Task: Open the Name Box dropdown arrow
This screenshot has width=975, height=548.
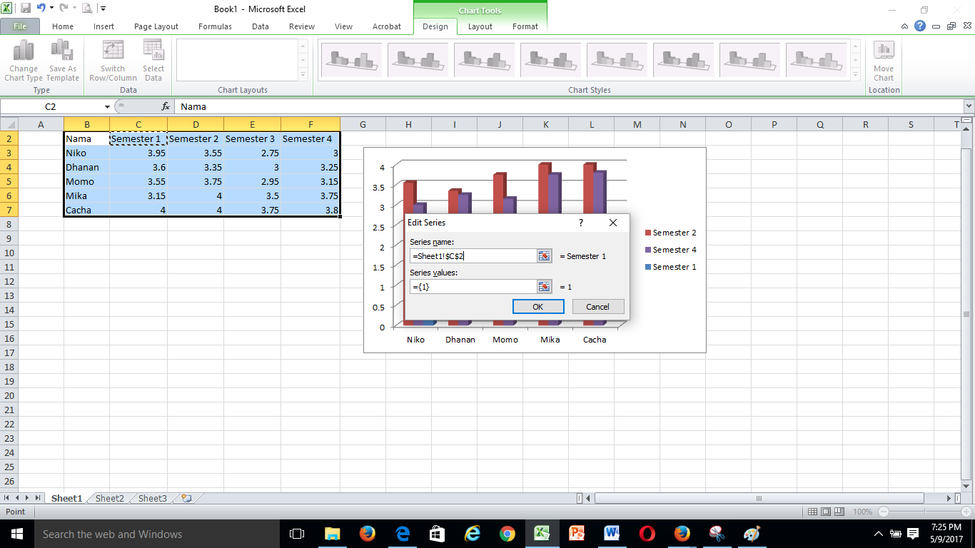Action: pyautogui.click(x=107, y=106)
